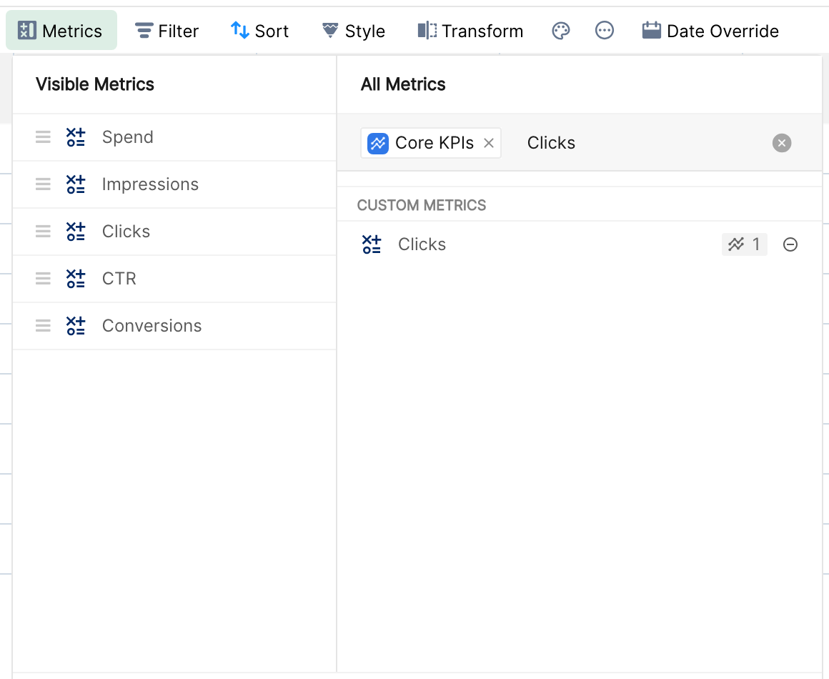The image size is (829, 679).
Task: Open the Filter toolbar option
Action: [x=167, y=31]
